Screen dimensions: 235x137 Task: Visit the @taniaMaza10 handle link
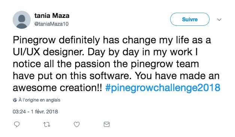click(51, 24)
